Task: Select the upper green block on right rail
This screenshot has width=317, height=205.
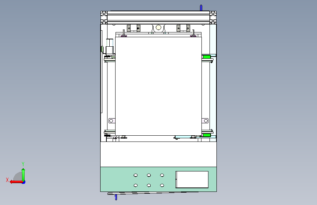Action: point(207,57)
